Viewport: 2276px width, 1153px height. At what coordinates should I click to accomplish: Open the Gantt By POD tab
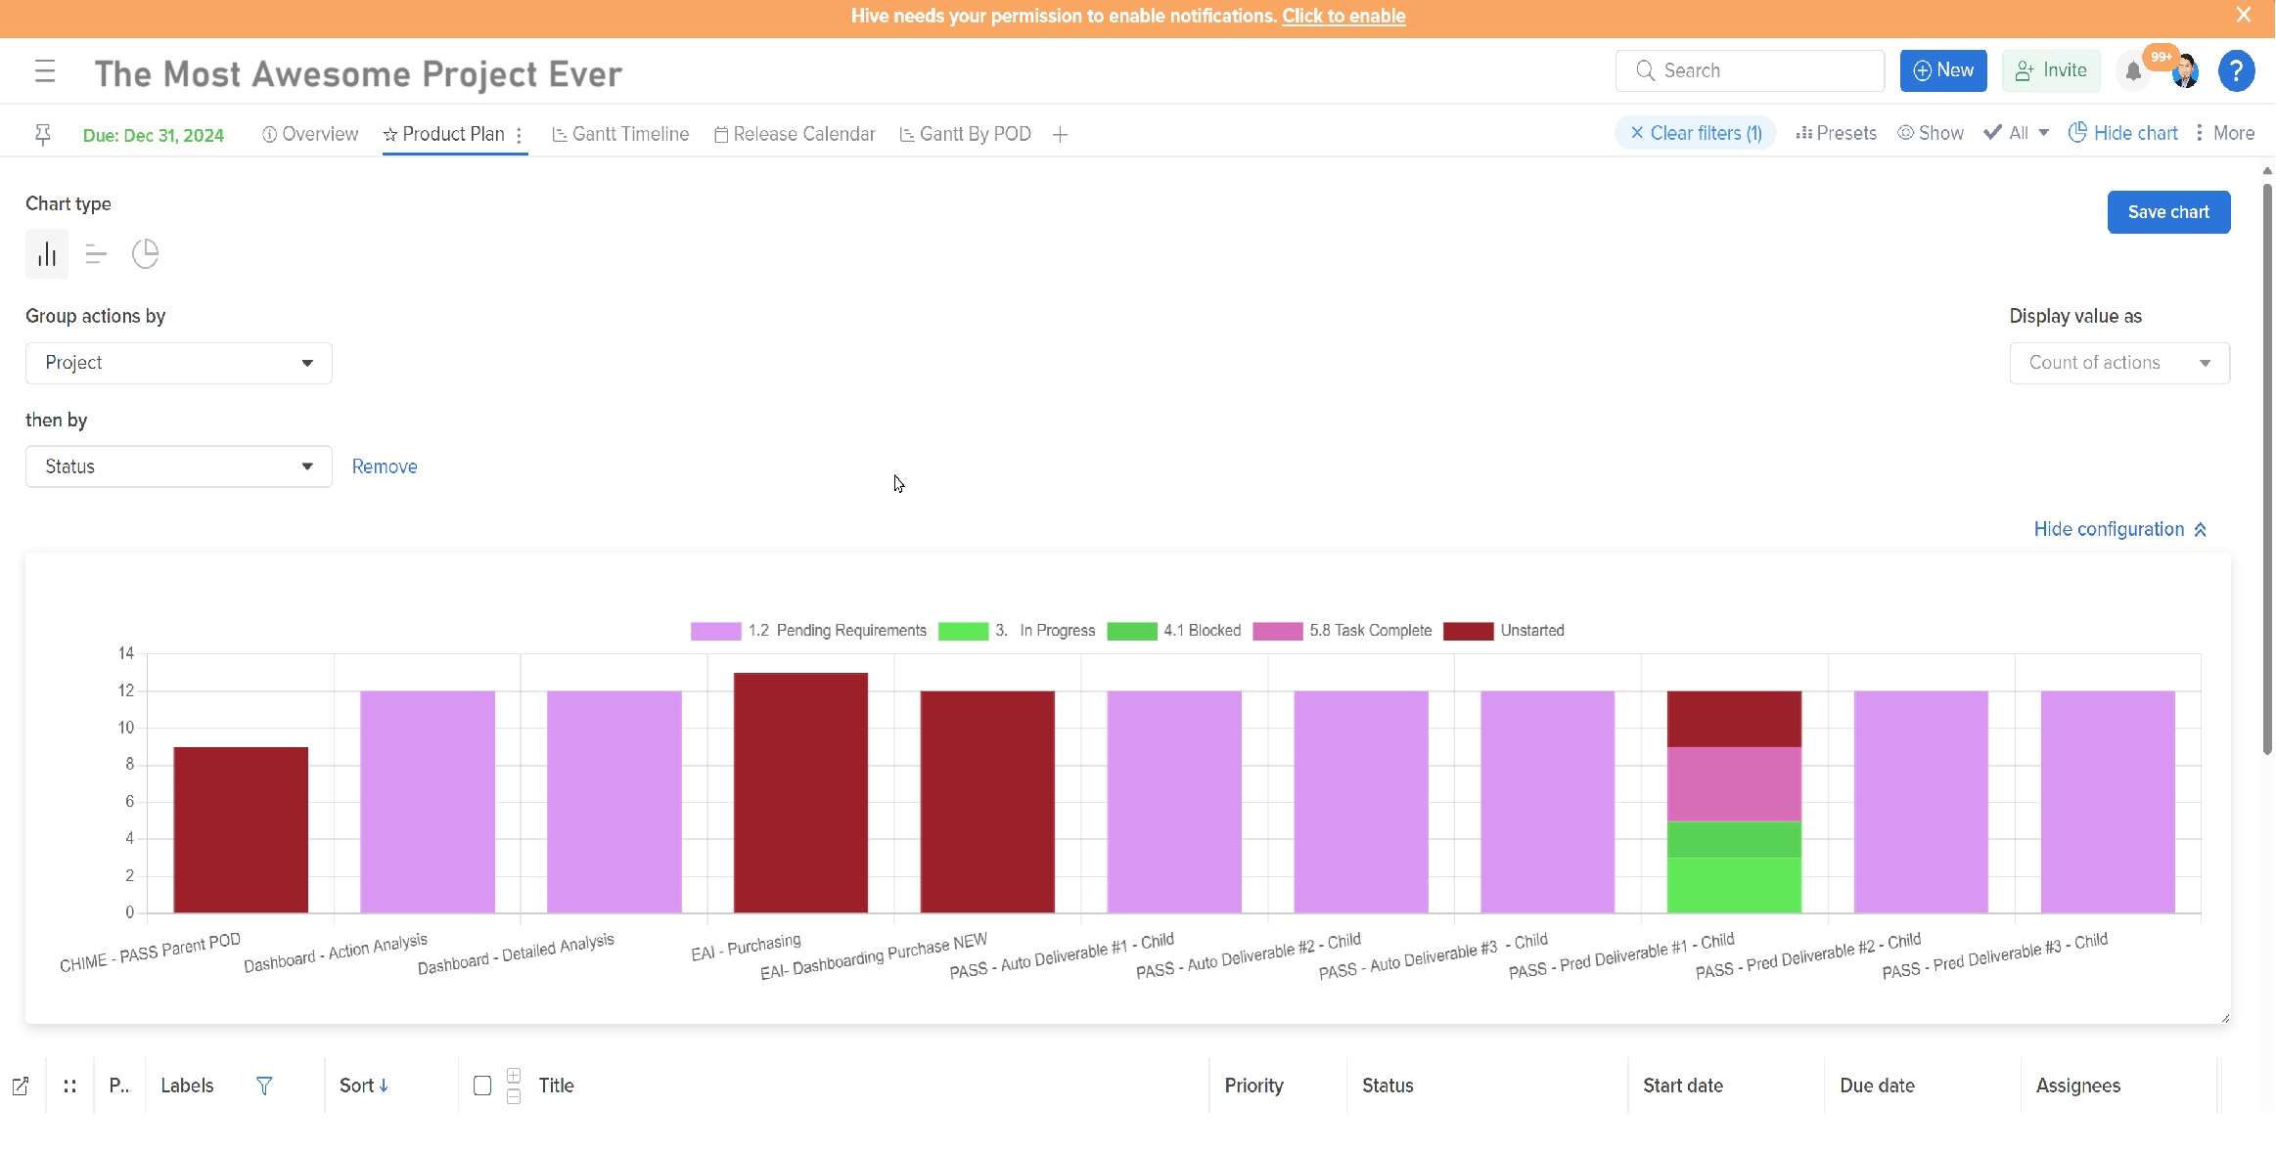coord(965,134)
